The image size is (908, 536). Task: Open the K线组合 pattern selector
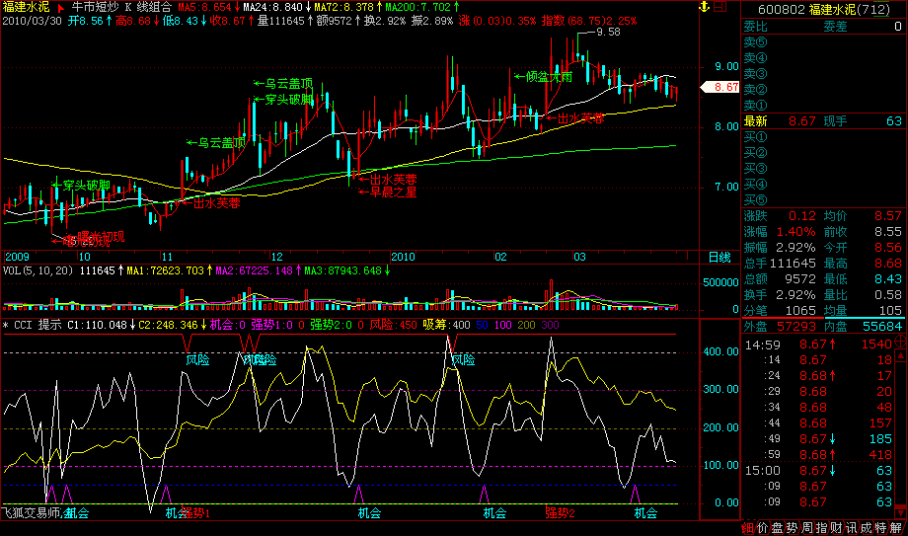[x=148, y=7]
